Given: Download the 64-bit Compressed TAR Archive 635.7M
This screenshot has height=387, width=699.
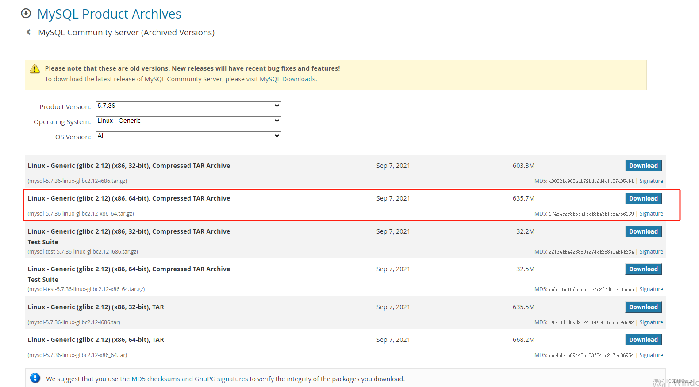Looking at the screenshot, I should [643, 198].
